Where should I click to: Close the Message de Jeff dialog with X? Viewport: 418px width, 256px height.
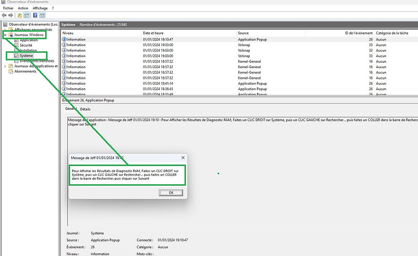tap(183, 158)
